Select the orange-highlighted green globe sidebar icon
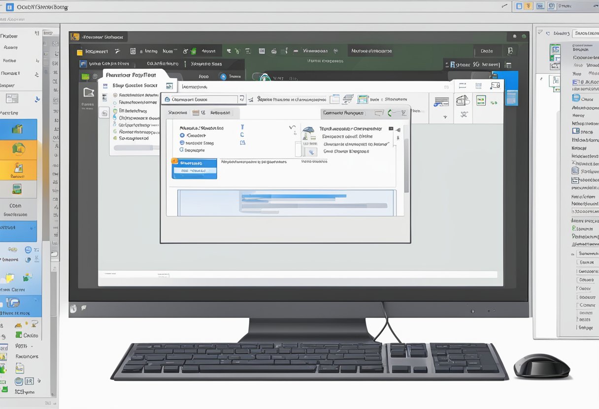 tap(18, 148)
